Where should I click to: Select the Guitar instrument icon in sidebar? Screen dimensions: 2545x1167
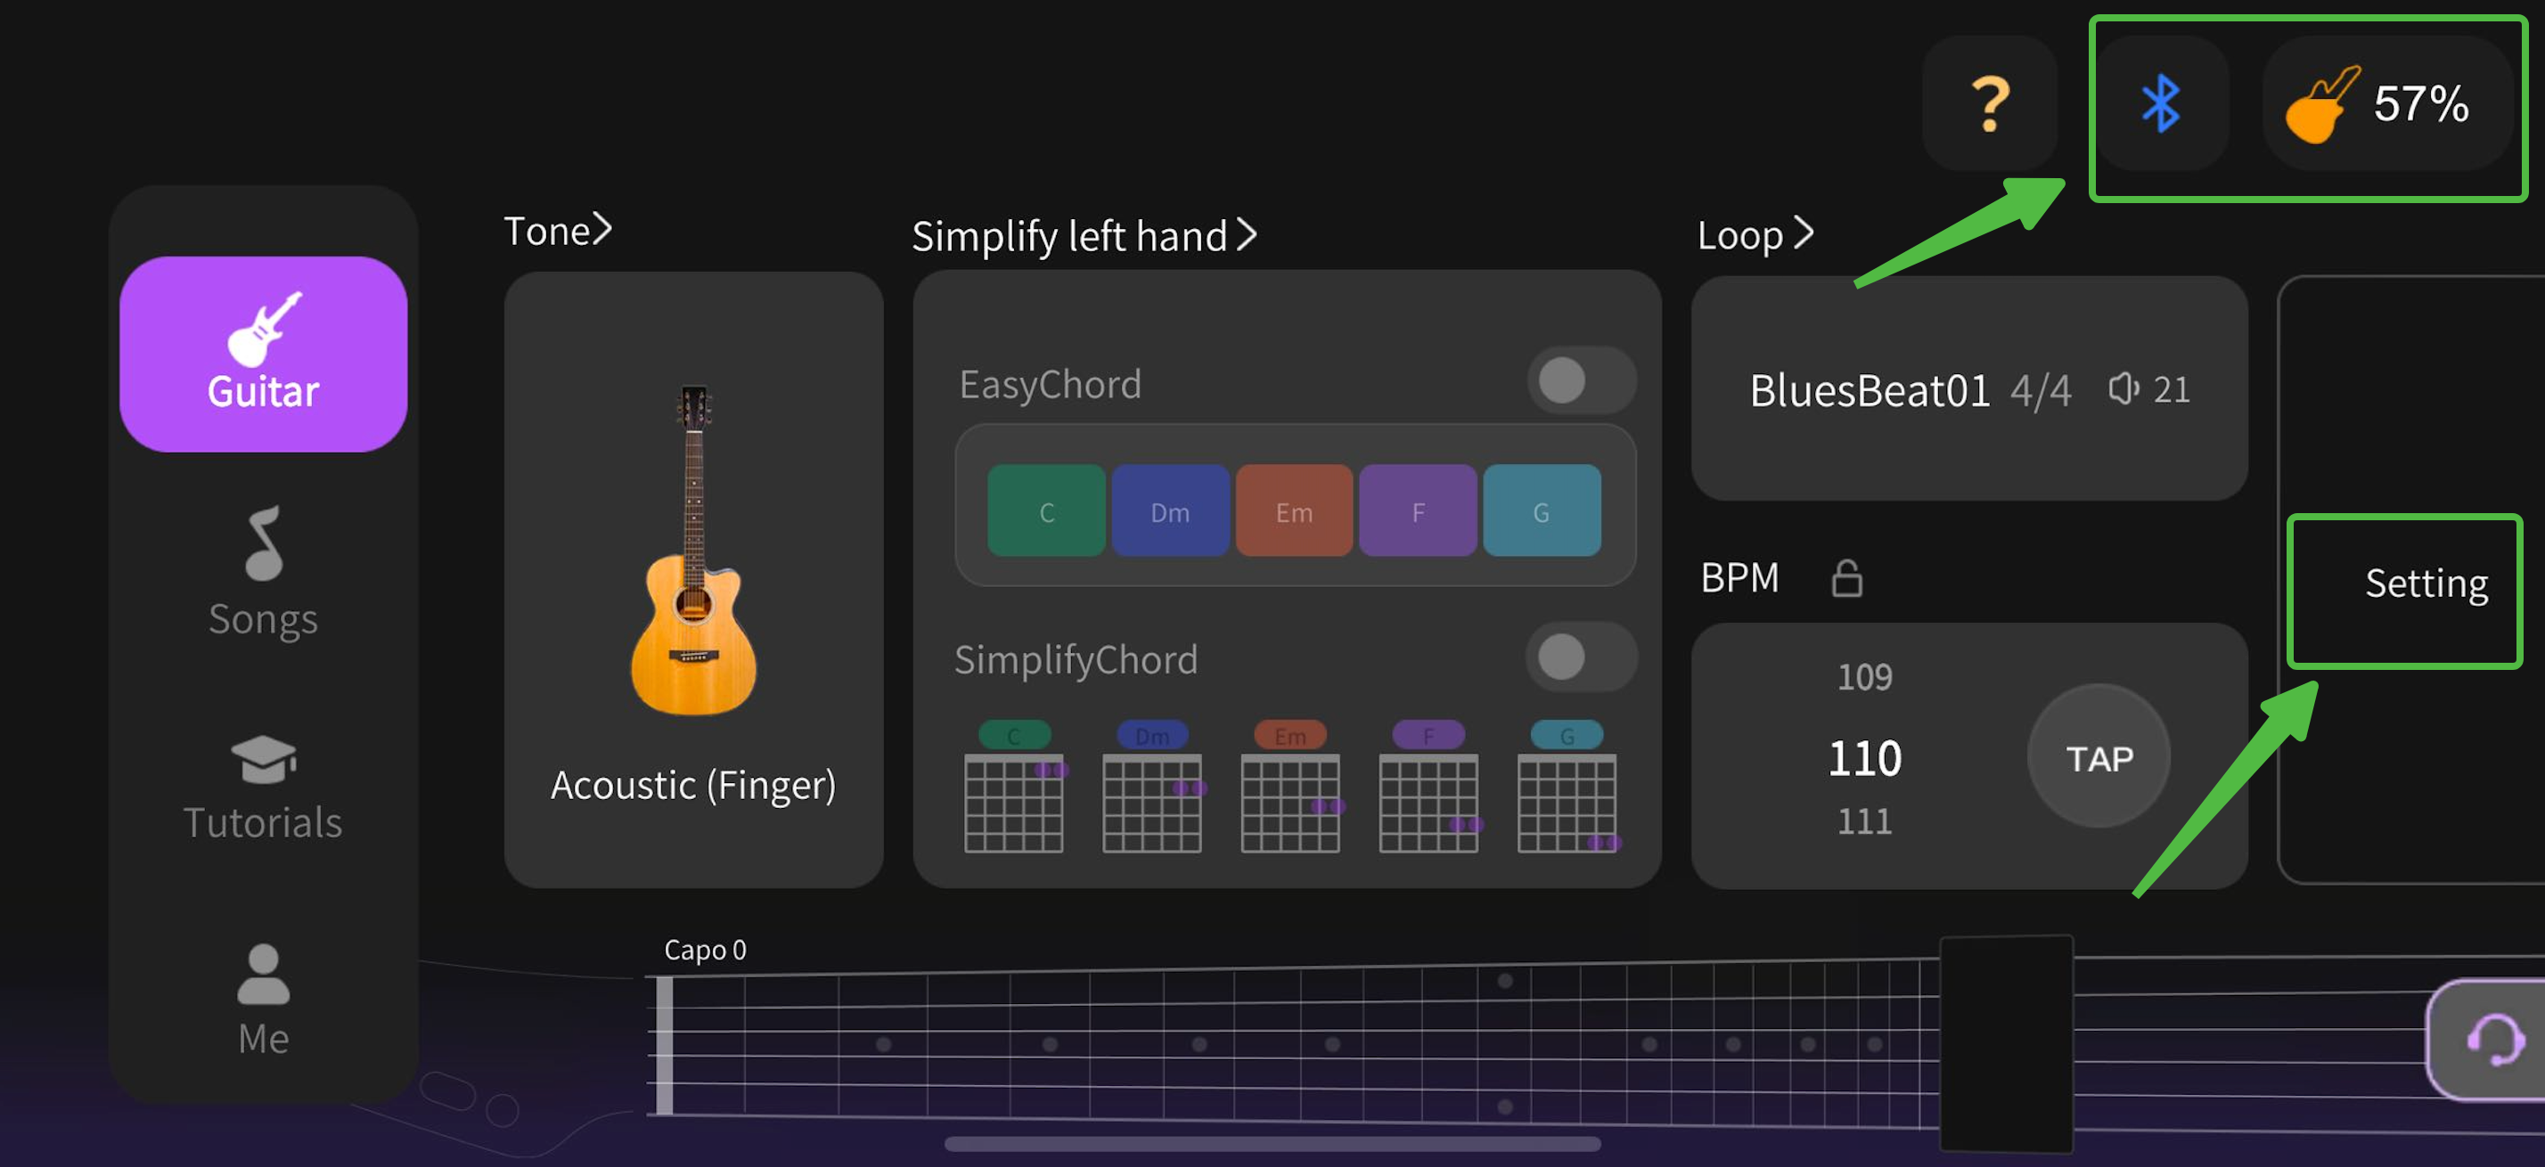(x=262, y=331)
